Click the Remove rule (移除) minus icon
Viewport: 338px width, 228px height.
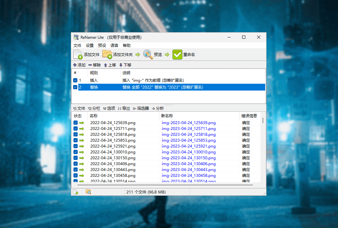90,65
